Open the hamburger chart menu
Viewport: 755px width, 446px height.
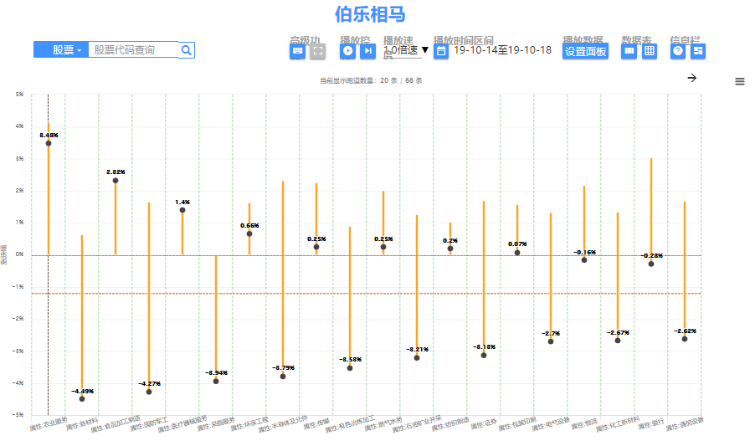pyautogui.click(x=740, y=82)
